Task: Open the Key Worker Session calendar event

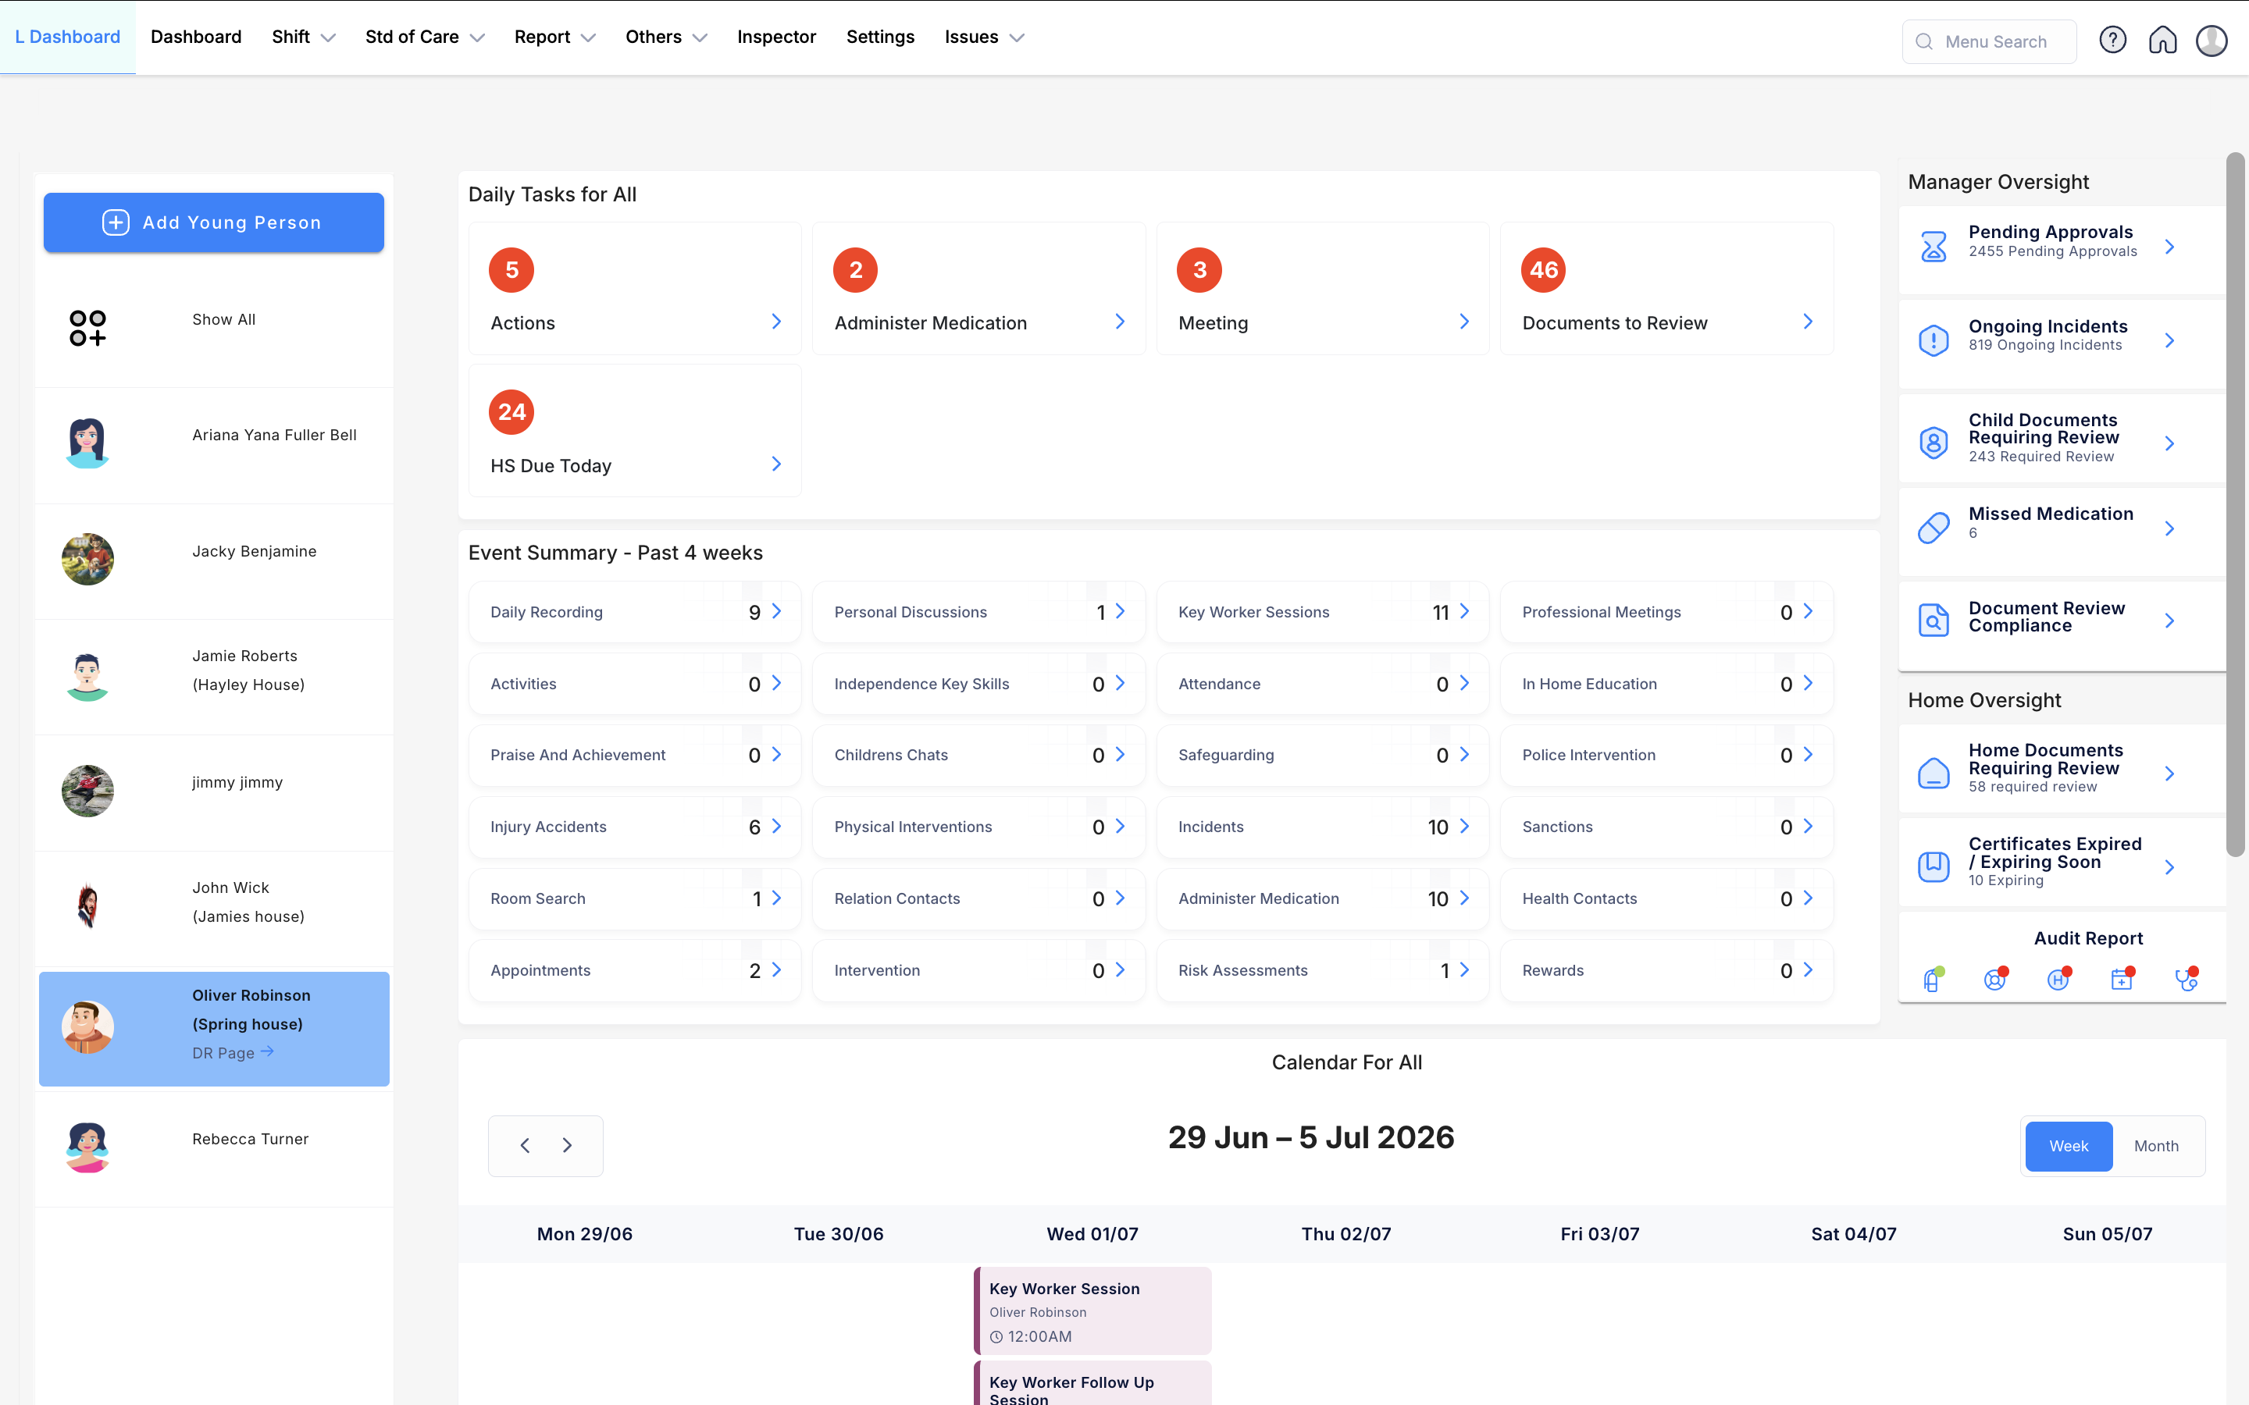Action: (1092, 1311)
